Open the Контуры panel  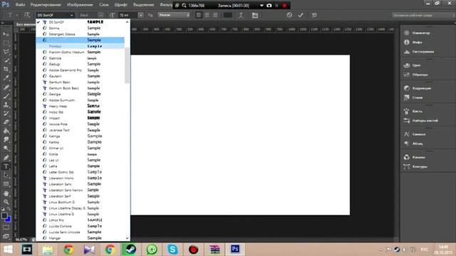pos(420,166)
